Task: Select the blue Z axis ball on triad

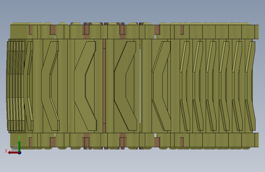Action: (20, 153)
